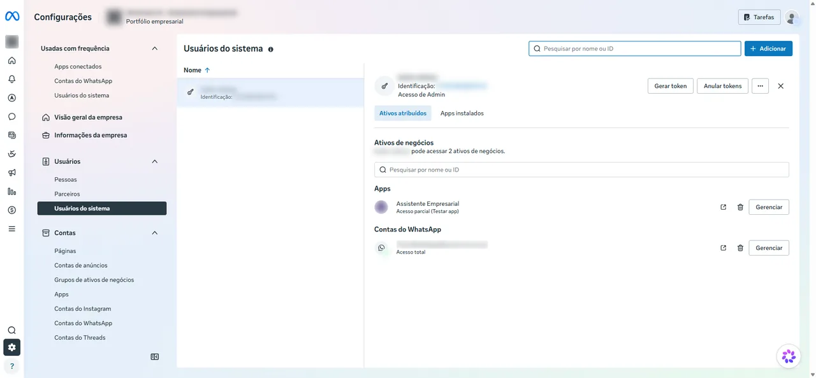Click the Assistente Empresarial app name
The width and height of the screenshot is (816, 378).
pos(428,204)
